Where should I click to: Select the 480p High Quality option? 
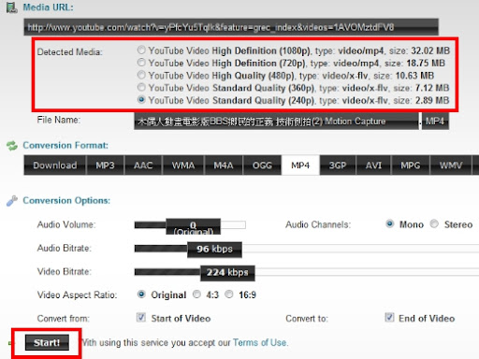pos(141,75)
